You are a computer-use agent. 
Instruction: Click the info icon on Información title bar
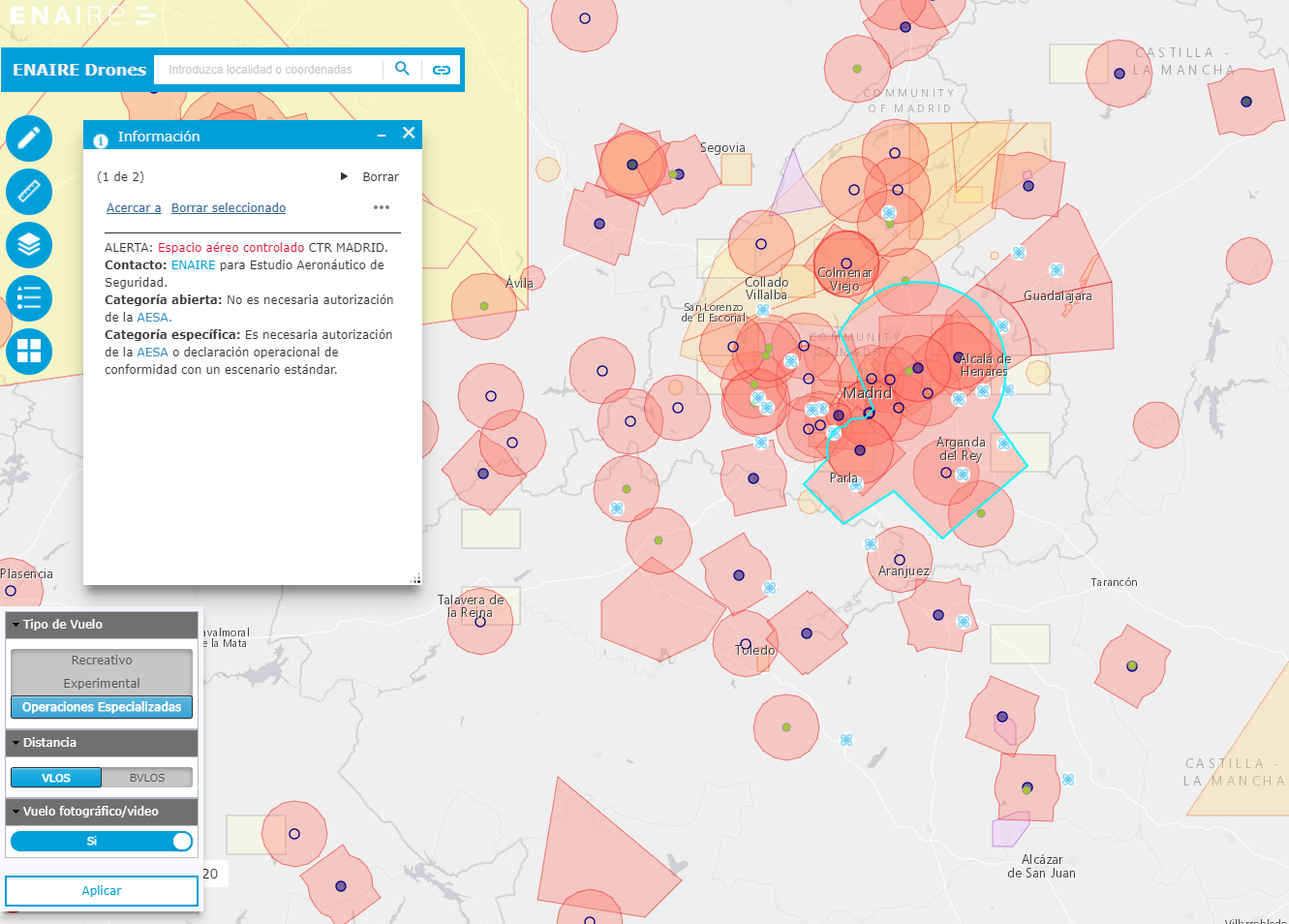(x=101, y=140)
